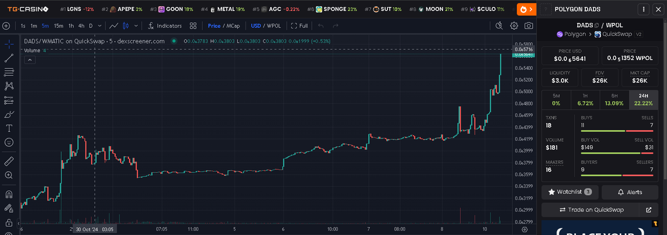Open the long/short position forecasting tool

pyautogui.click(x=9, y=100)
